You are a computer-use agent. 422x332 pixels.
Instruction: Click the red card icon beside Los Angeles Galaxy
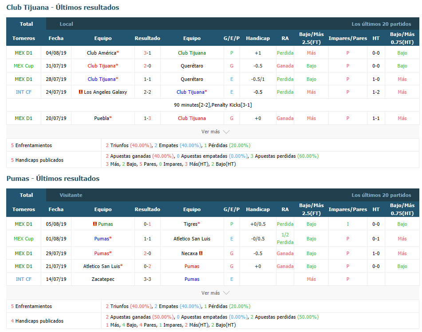[80, 92]
